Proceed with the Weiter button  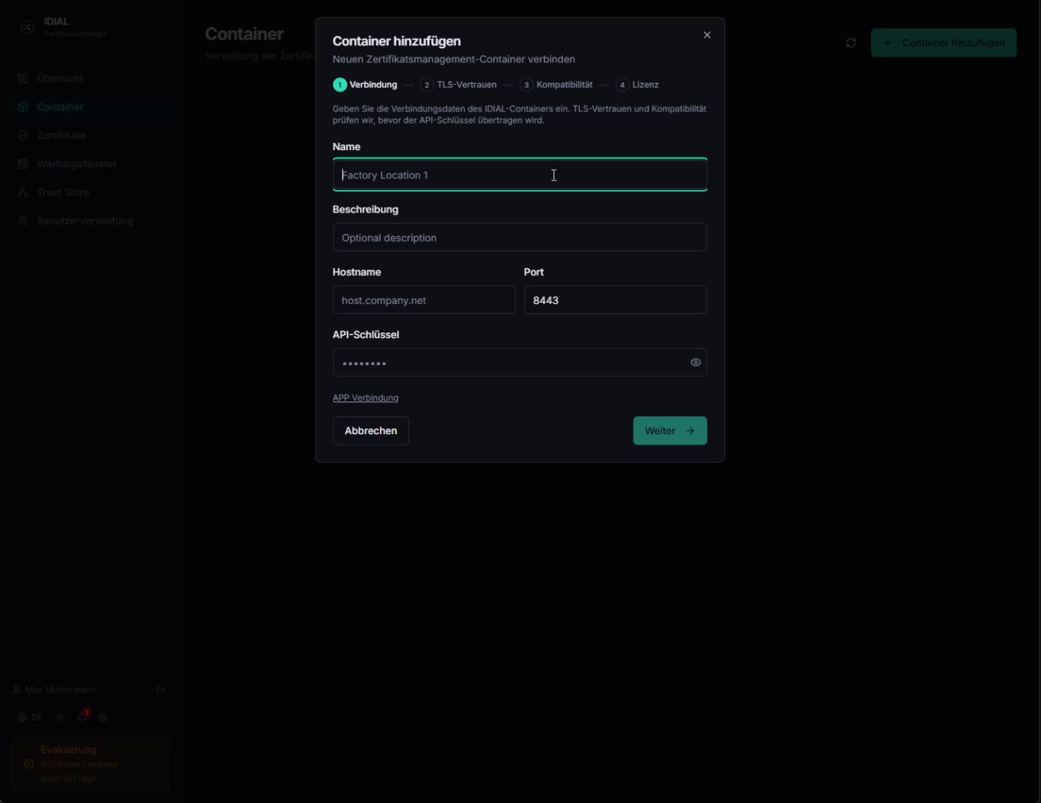[670, 430]
